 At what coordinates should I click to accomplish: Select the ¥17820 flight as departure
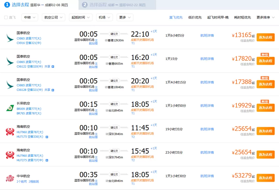[266, 61]
